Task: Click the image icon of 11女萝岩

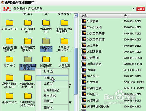Action: click(x=84, y=82)
